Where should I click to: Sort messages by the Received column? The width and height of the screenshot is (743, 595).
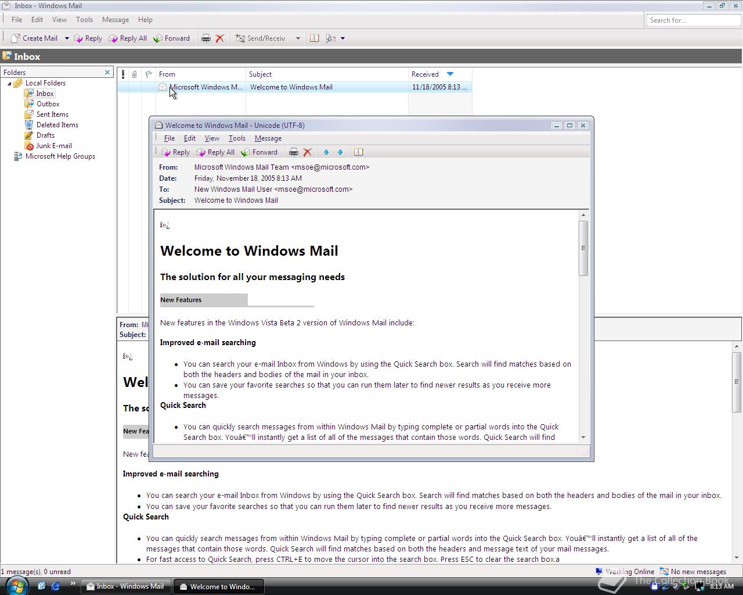tap(440, 74)
